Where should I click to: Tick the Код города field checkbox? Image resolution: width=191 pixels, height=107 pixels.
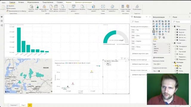175,51
